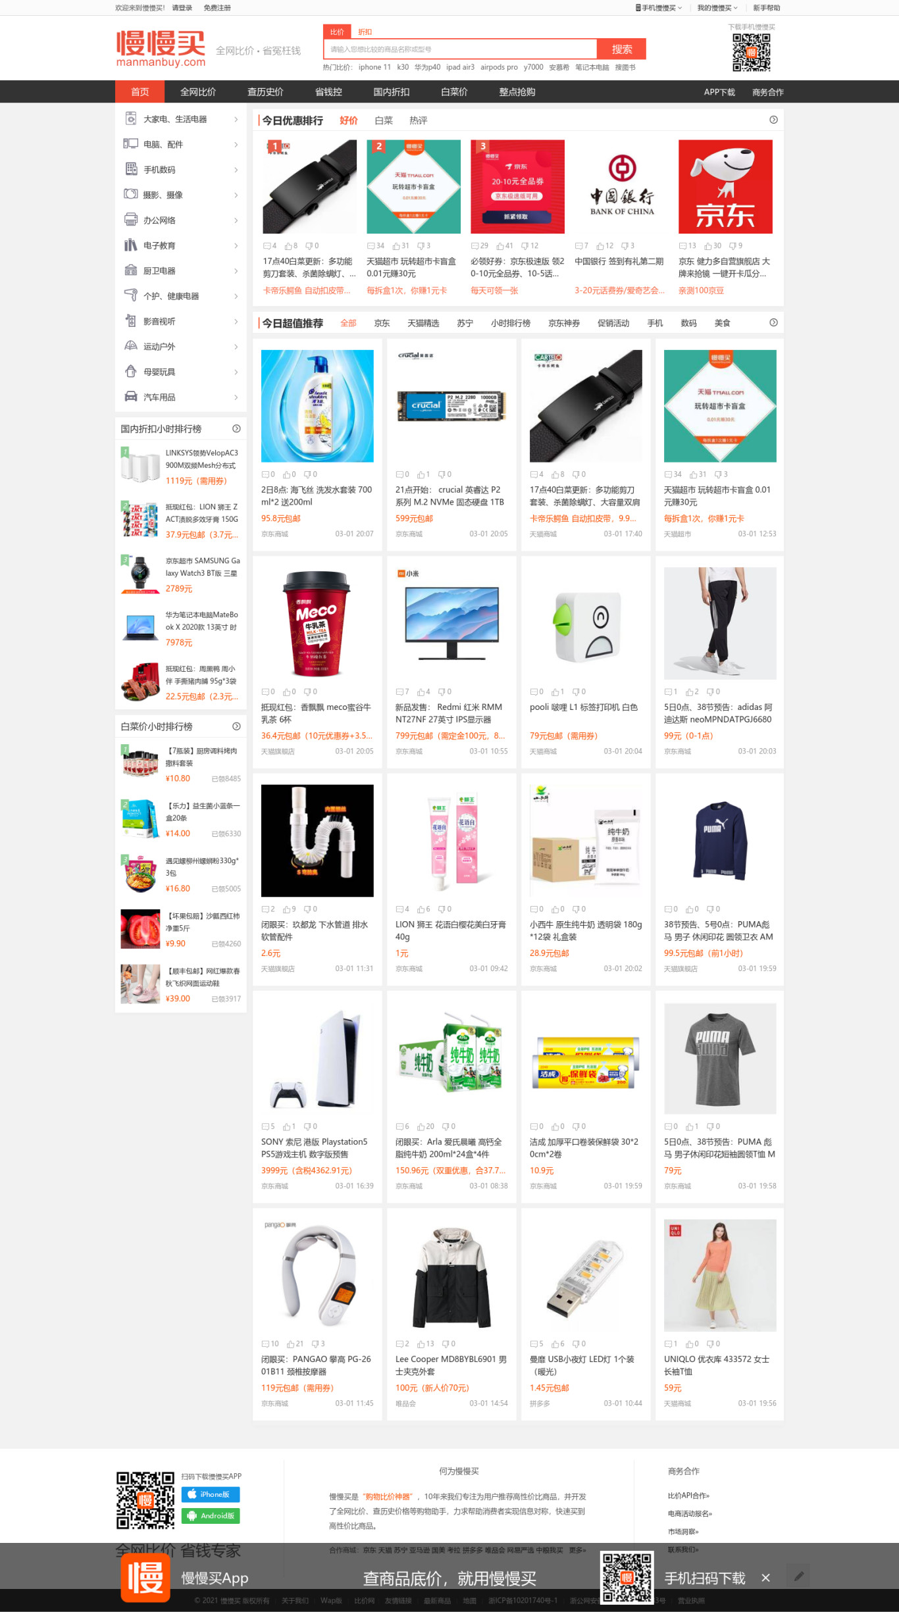Image resolution: width=899 pixels, height=1612 pixels.
Task: Click the pencil edit icon at bottom right
Action: [x=799, y=1576]
